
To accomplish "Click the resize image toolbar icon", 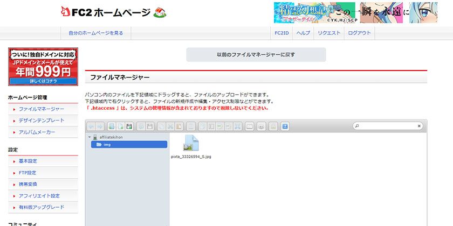I will [228, 126].
